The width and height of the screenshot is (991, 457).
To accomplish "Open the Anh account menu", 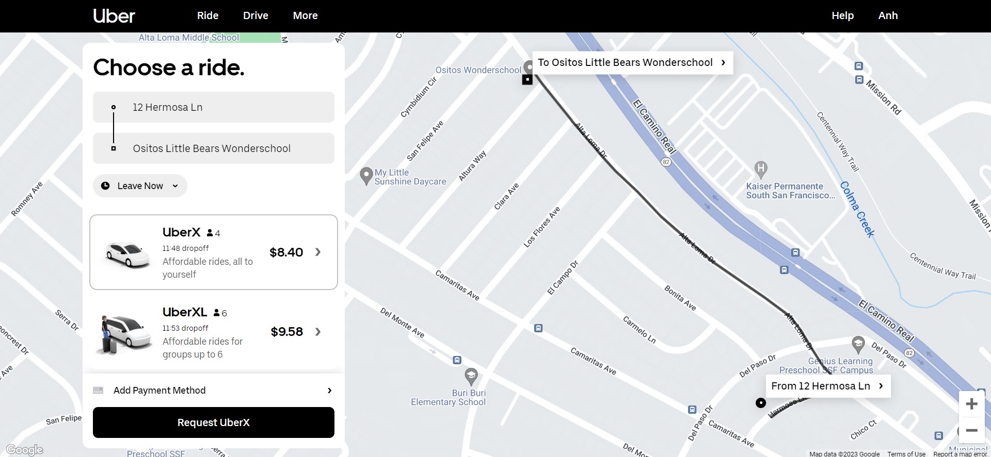I will 888,15.
